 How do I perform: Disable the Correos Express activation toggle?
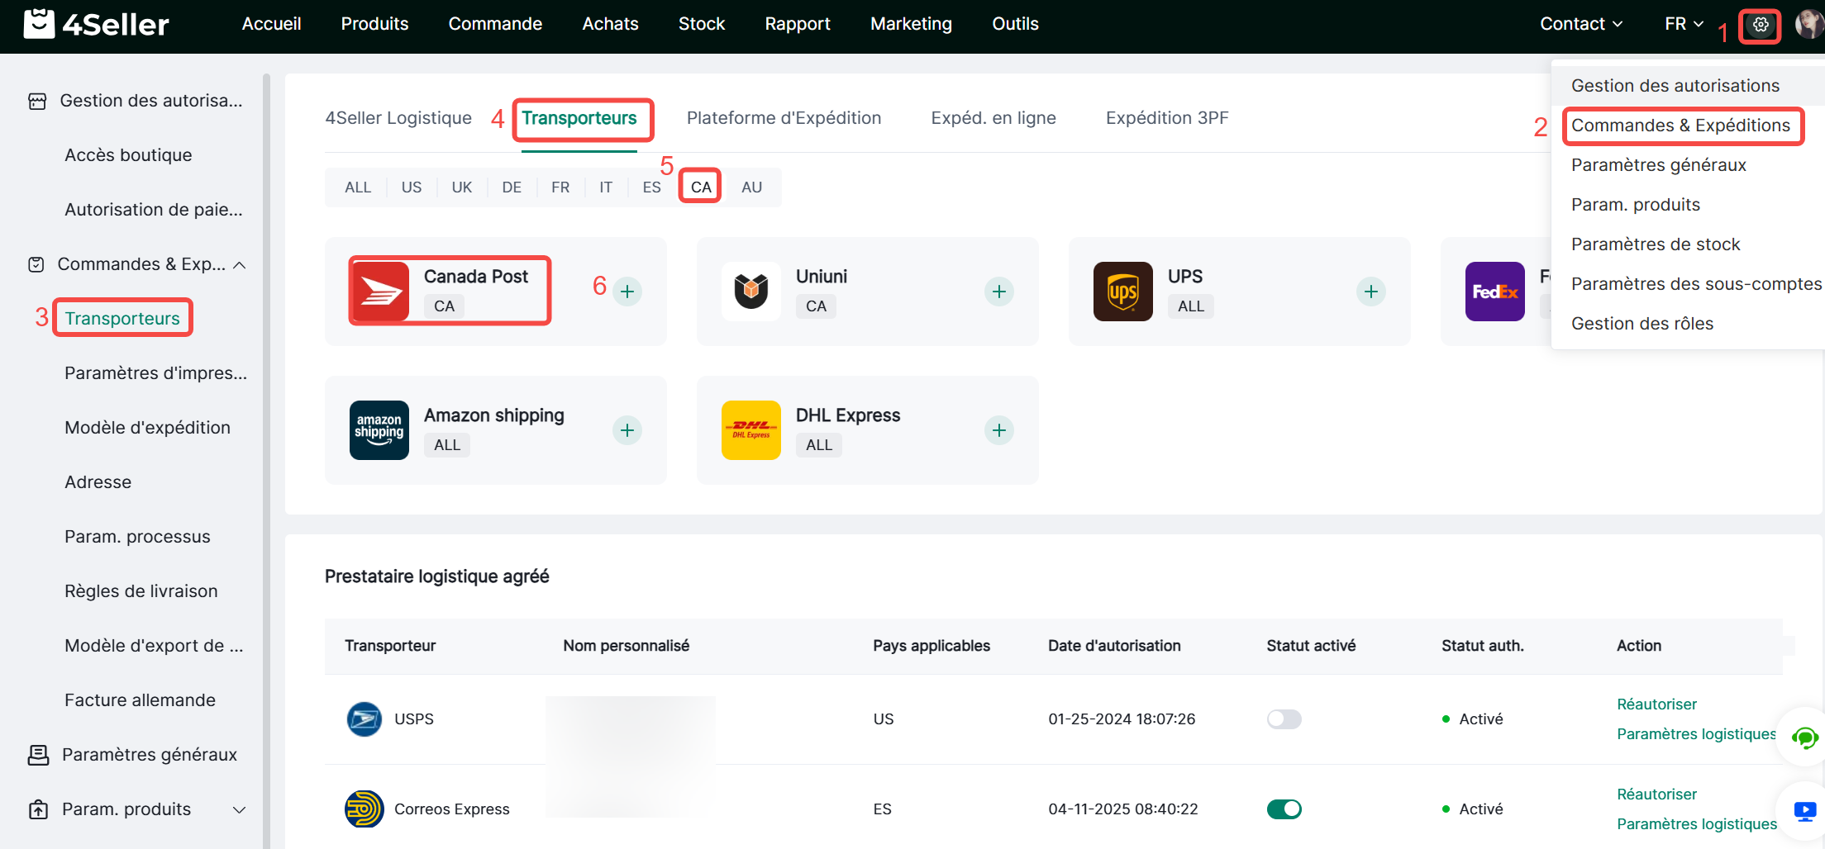coord(1284,809)
